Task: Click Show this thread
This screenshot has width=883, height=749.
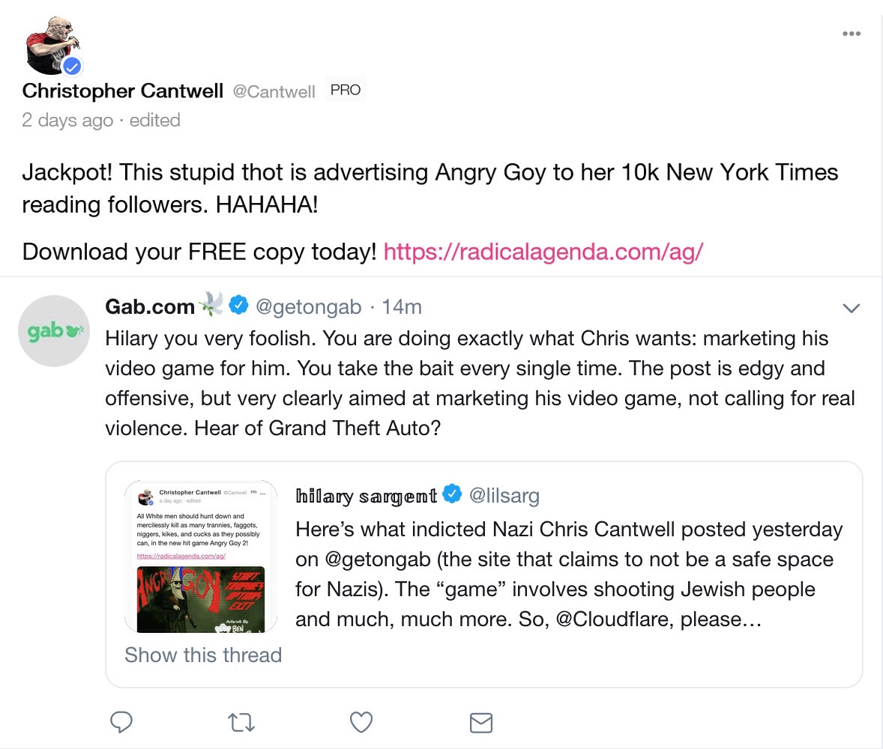Action: pos(202,655)
